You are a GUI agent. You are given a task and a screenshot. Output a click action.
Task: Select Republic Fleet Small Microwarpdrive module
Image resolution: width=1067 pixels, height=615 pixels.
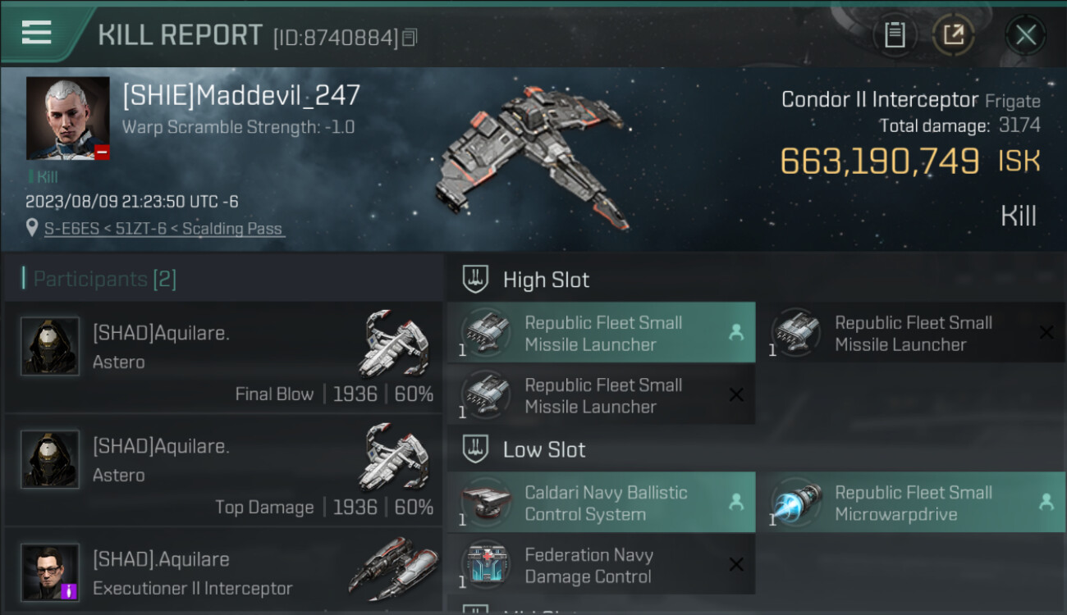[x=911, y=503]
